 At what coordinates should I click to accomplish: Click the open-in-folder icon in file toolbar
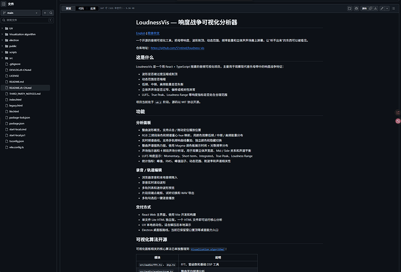tap(350, 9)
